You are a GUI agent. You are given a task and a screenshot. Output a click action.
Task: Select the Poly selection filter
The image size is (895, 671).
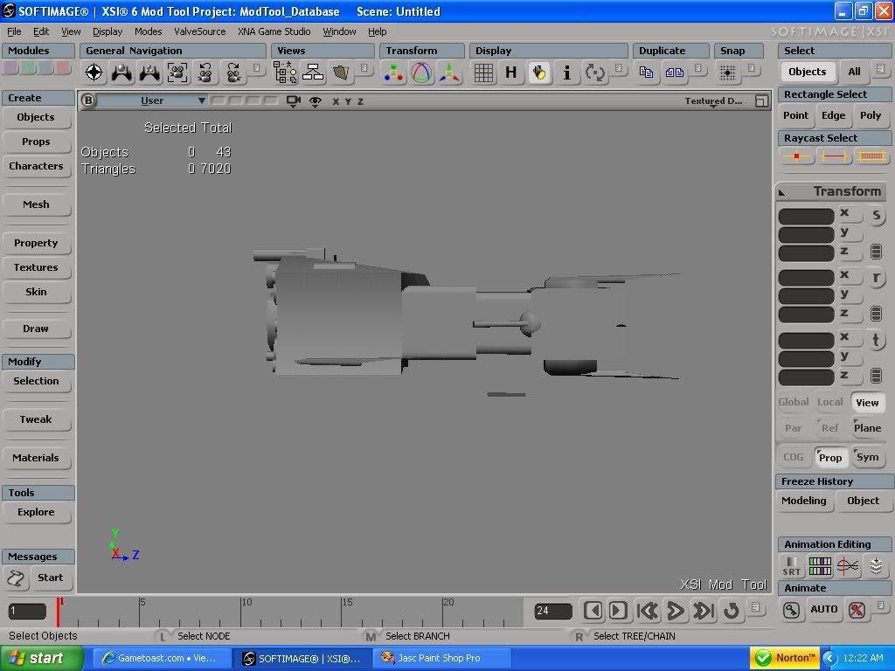coord(871,115)
